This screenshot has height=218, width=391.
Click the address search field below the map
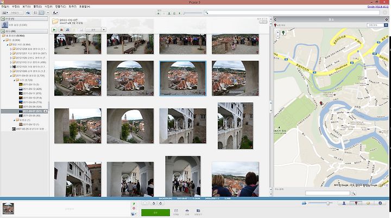pos(327,193)
